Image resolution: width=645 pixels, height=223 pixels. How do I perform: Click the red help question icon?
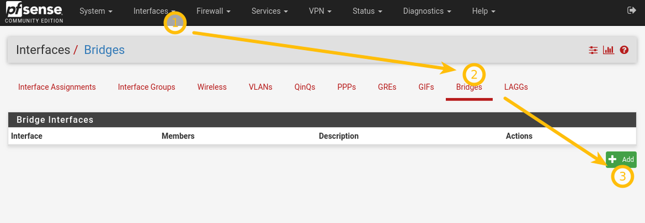624,50
